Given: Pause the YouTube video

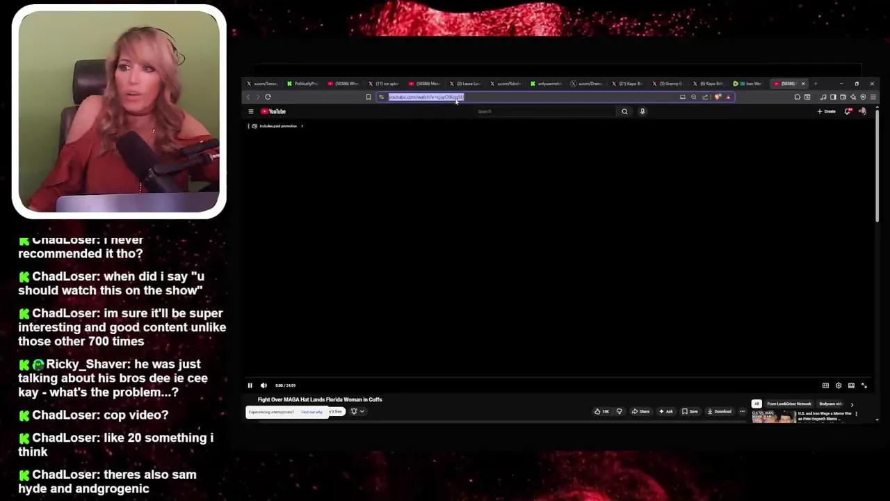Looking at the screenshot, I should [x=250, y=385].
